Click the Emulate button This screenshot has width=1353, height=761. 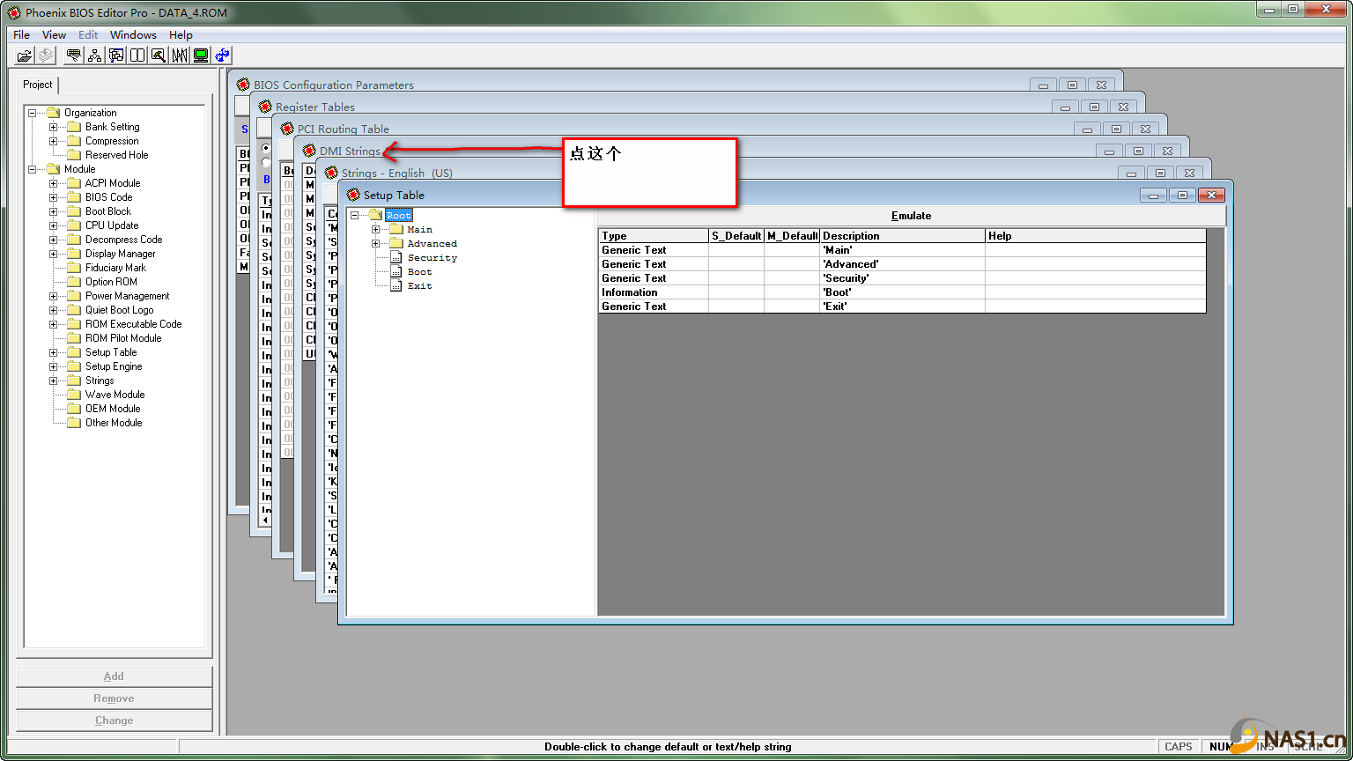[x=911, y=216]
